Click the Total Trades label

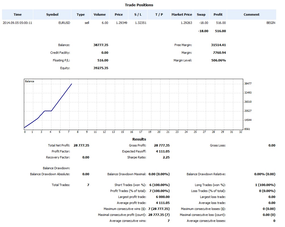61,185
